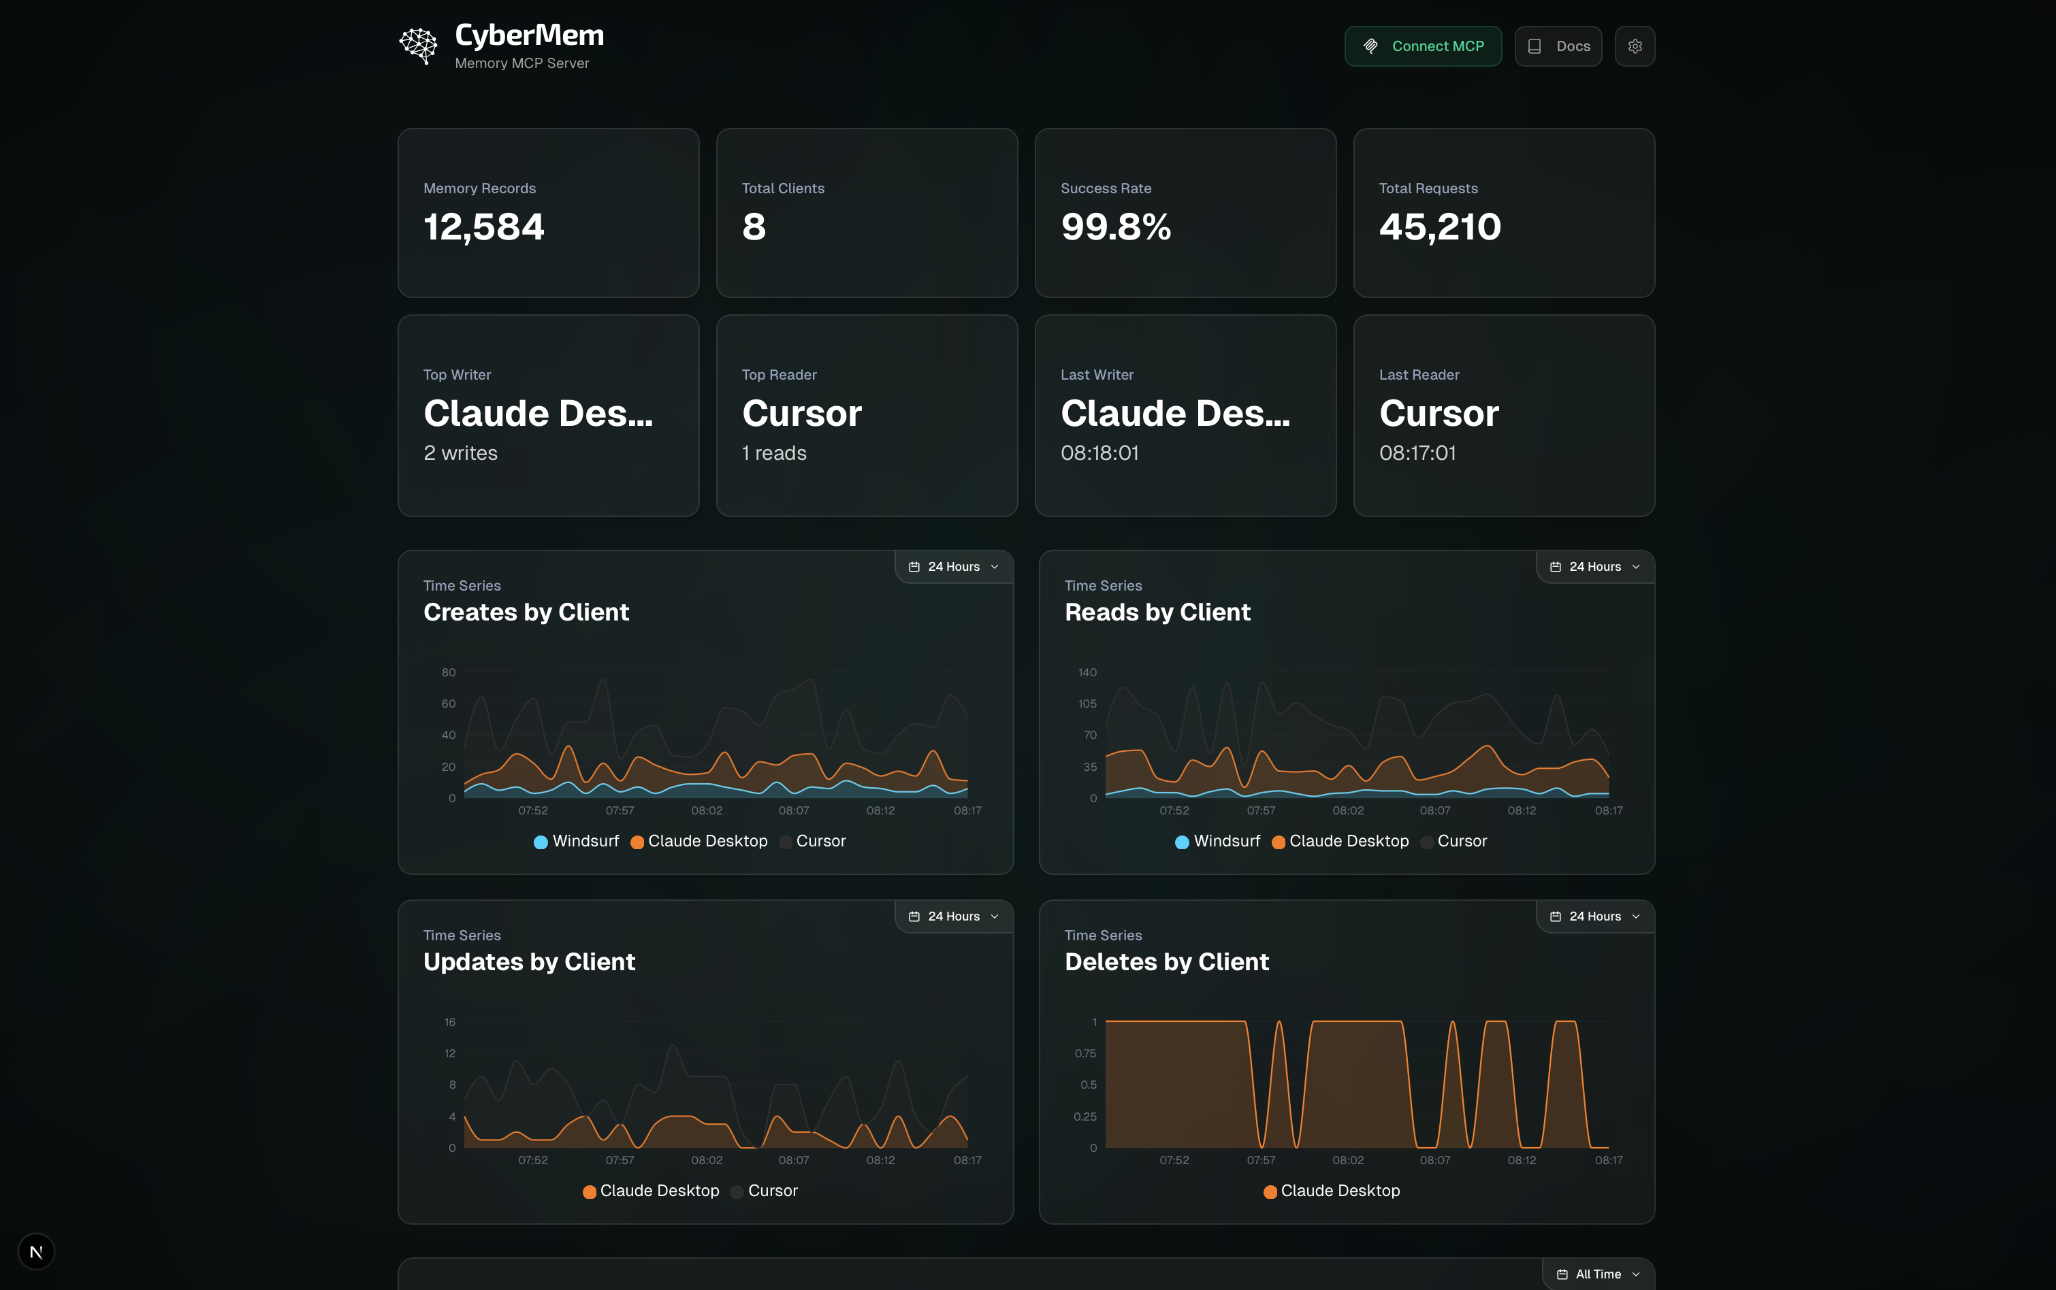The height and width of the screenshot is (1290, 2056).
Task: Click calendar icon in Creates chart dropdown
Action: coord(914,567)
